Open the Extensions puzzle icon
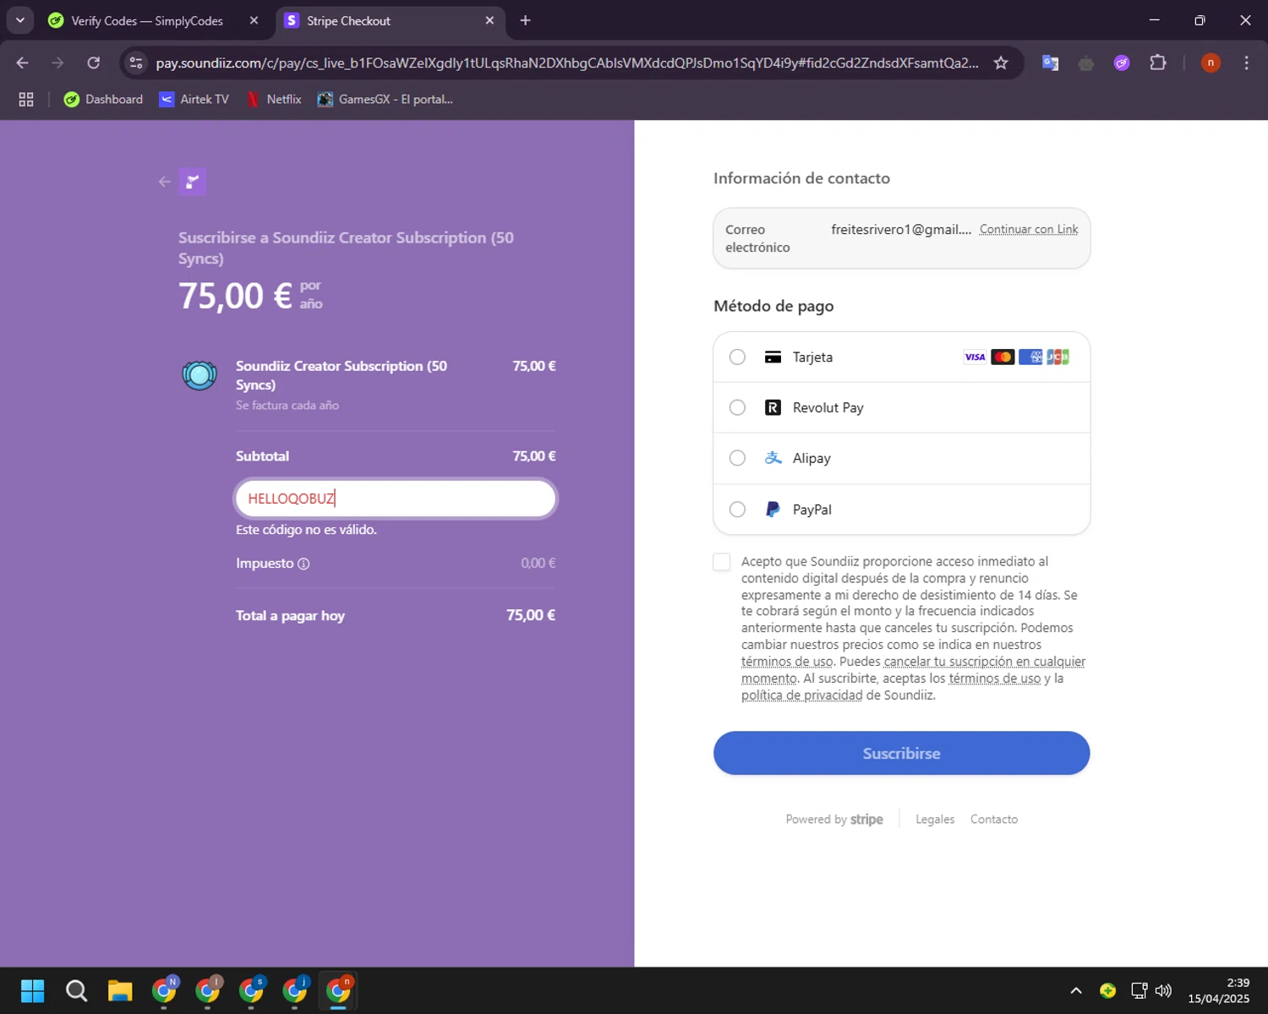This screenshot has height=1014, width=1268. pos(1158,63)
